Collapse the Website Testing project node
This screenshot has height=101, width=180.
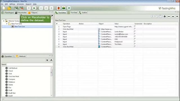[x=4, y=21]
